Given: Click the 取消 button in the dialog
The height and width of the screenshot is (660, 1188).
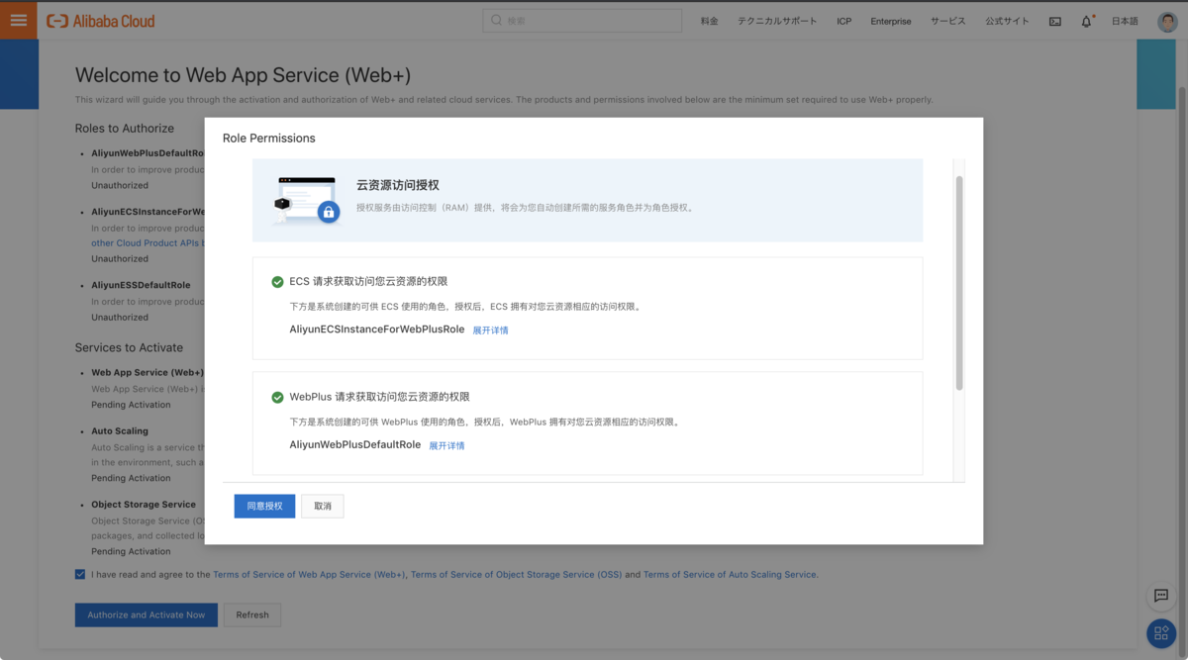Looking at the screenshot, I should coord(323,506).
